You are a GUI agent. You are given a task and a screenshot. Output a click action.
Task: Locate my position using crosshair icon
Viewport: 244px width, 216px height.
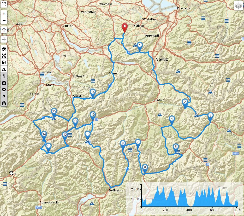pyautogui.click(x=4, y=30)
